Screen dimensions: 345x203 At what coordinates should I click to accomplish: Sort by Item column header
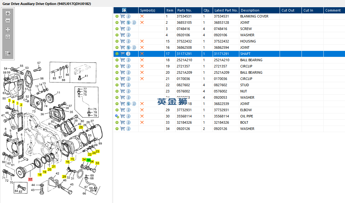coord(170,10)
